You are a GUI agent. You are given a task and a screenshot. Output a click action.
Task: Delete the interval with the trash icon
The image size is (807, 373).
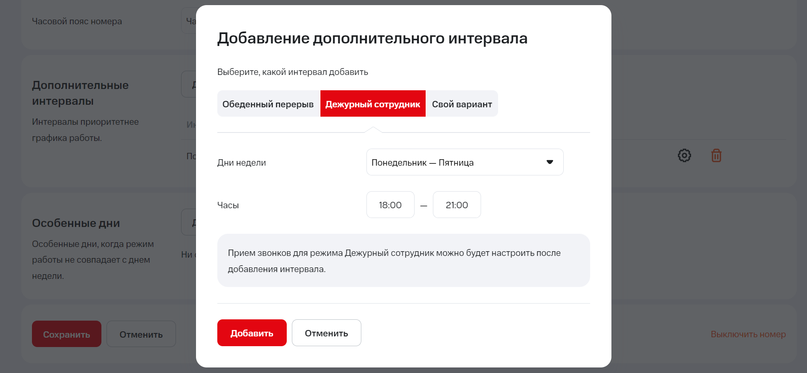716,155
